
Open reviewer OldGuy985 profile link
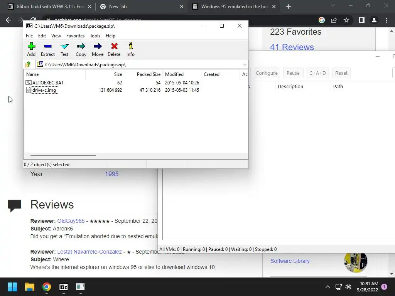pyautogui.click(x=71, y=221)
